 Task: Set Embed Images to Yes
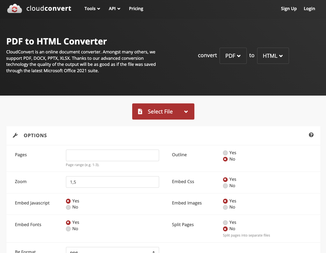point(225,201)
